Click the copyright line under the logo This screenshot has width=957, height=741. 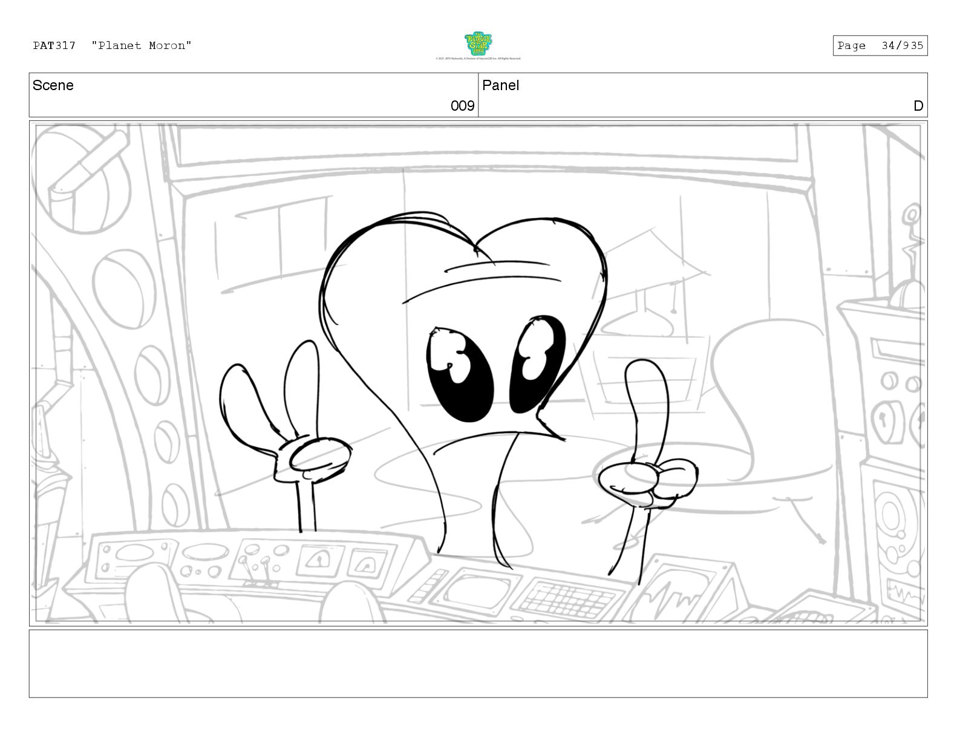pyautogui.click(x=478, y=59)
